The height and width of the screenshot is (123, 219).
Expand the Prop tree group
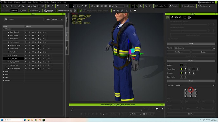click(x=4, y=72)
